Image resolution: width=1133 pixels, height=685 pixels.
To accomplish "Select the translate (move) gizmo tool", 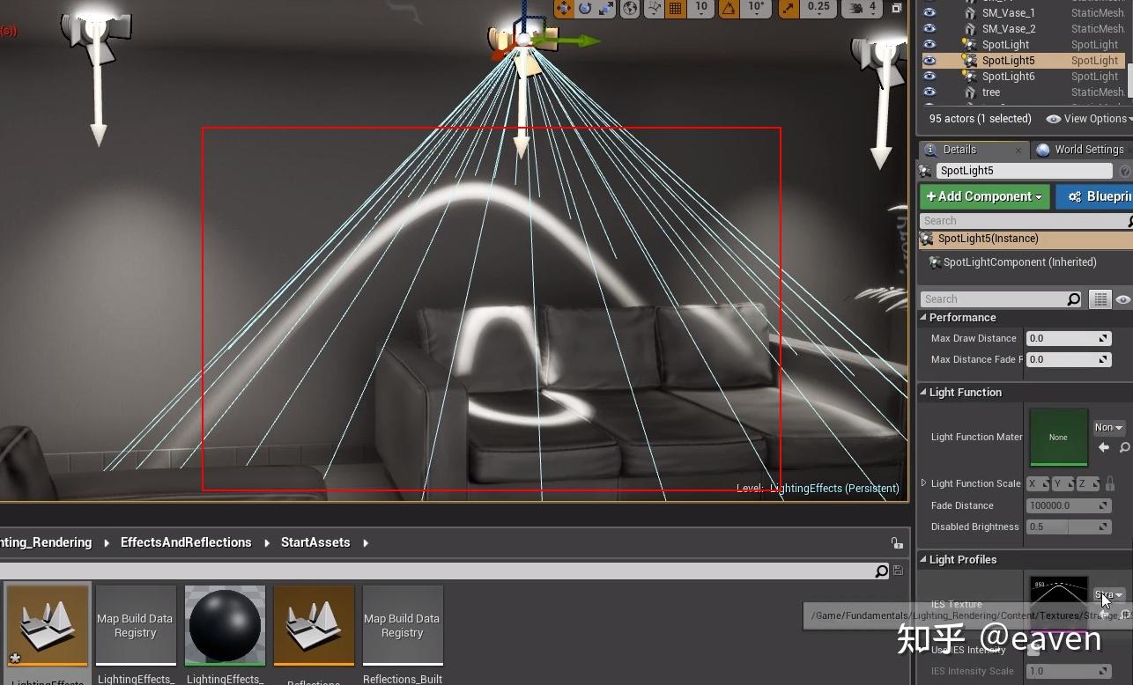I will click(x=564, y=8).
